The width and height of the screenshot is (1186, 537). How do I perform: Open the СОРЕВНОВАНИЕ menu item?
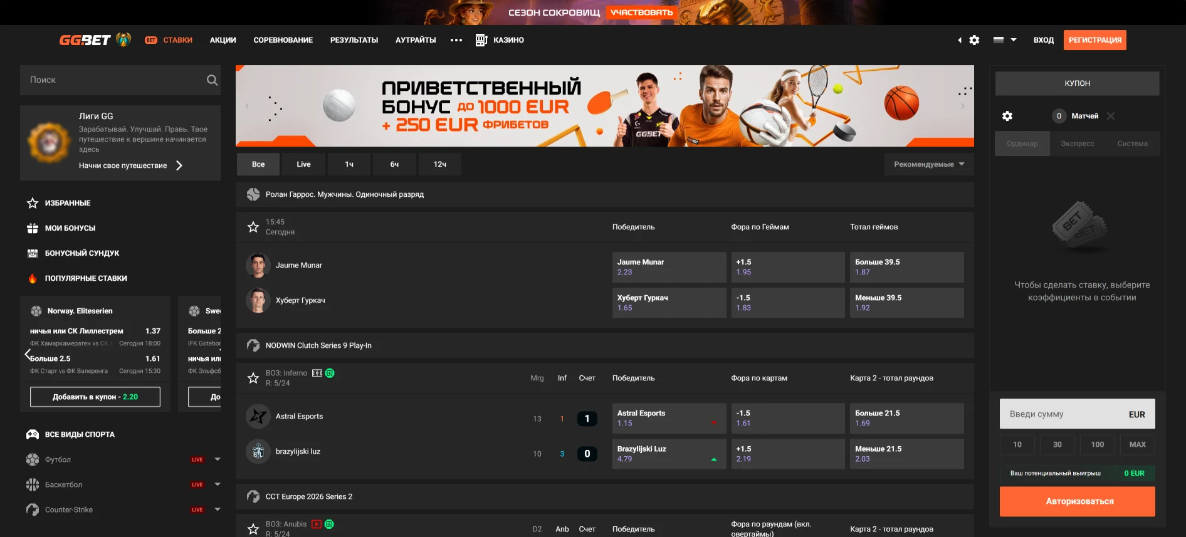point(283,40)
